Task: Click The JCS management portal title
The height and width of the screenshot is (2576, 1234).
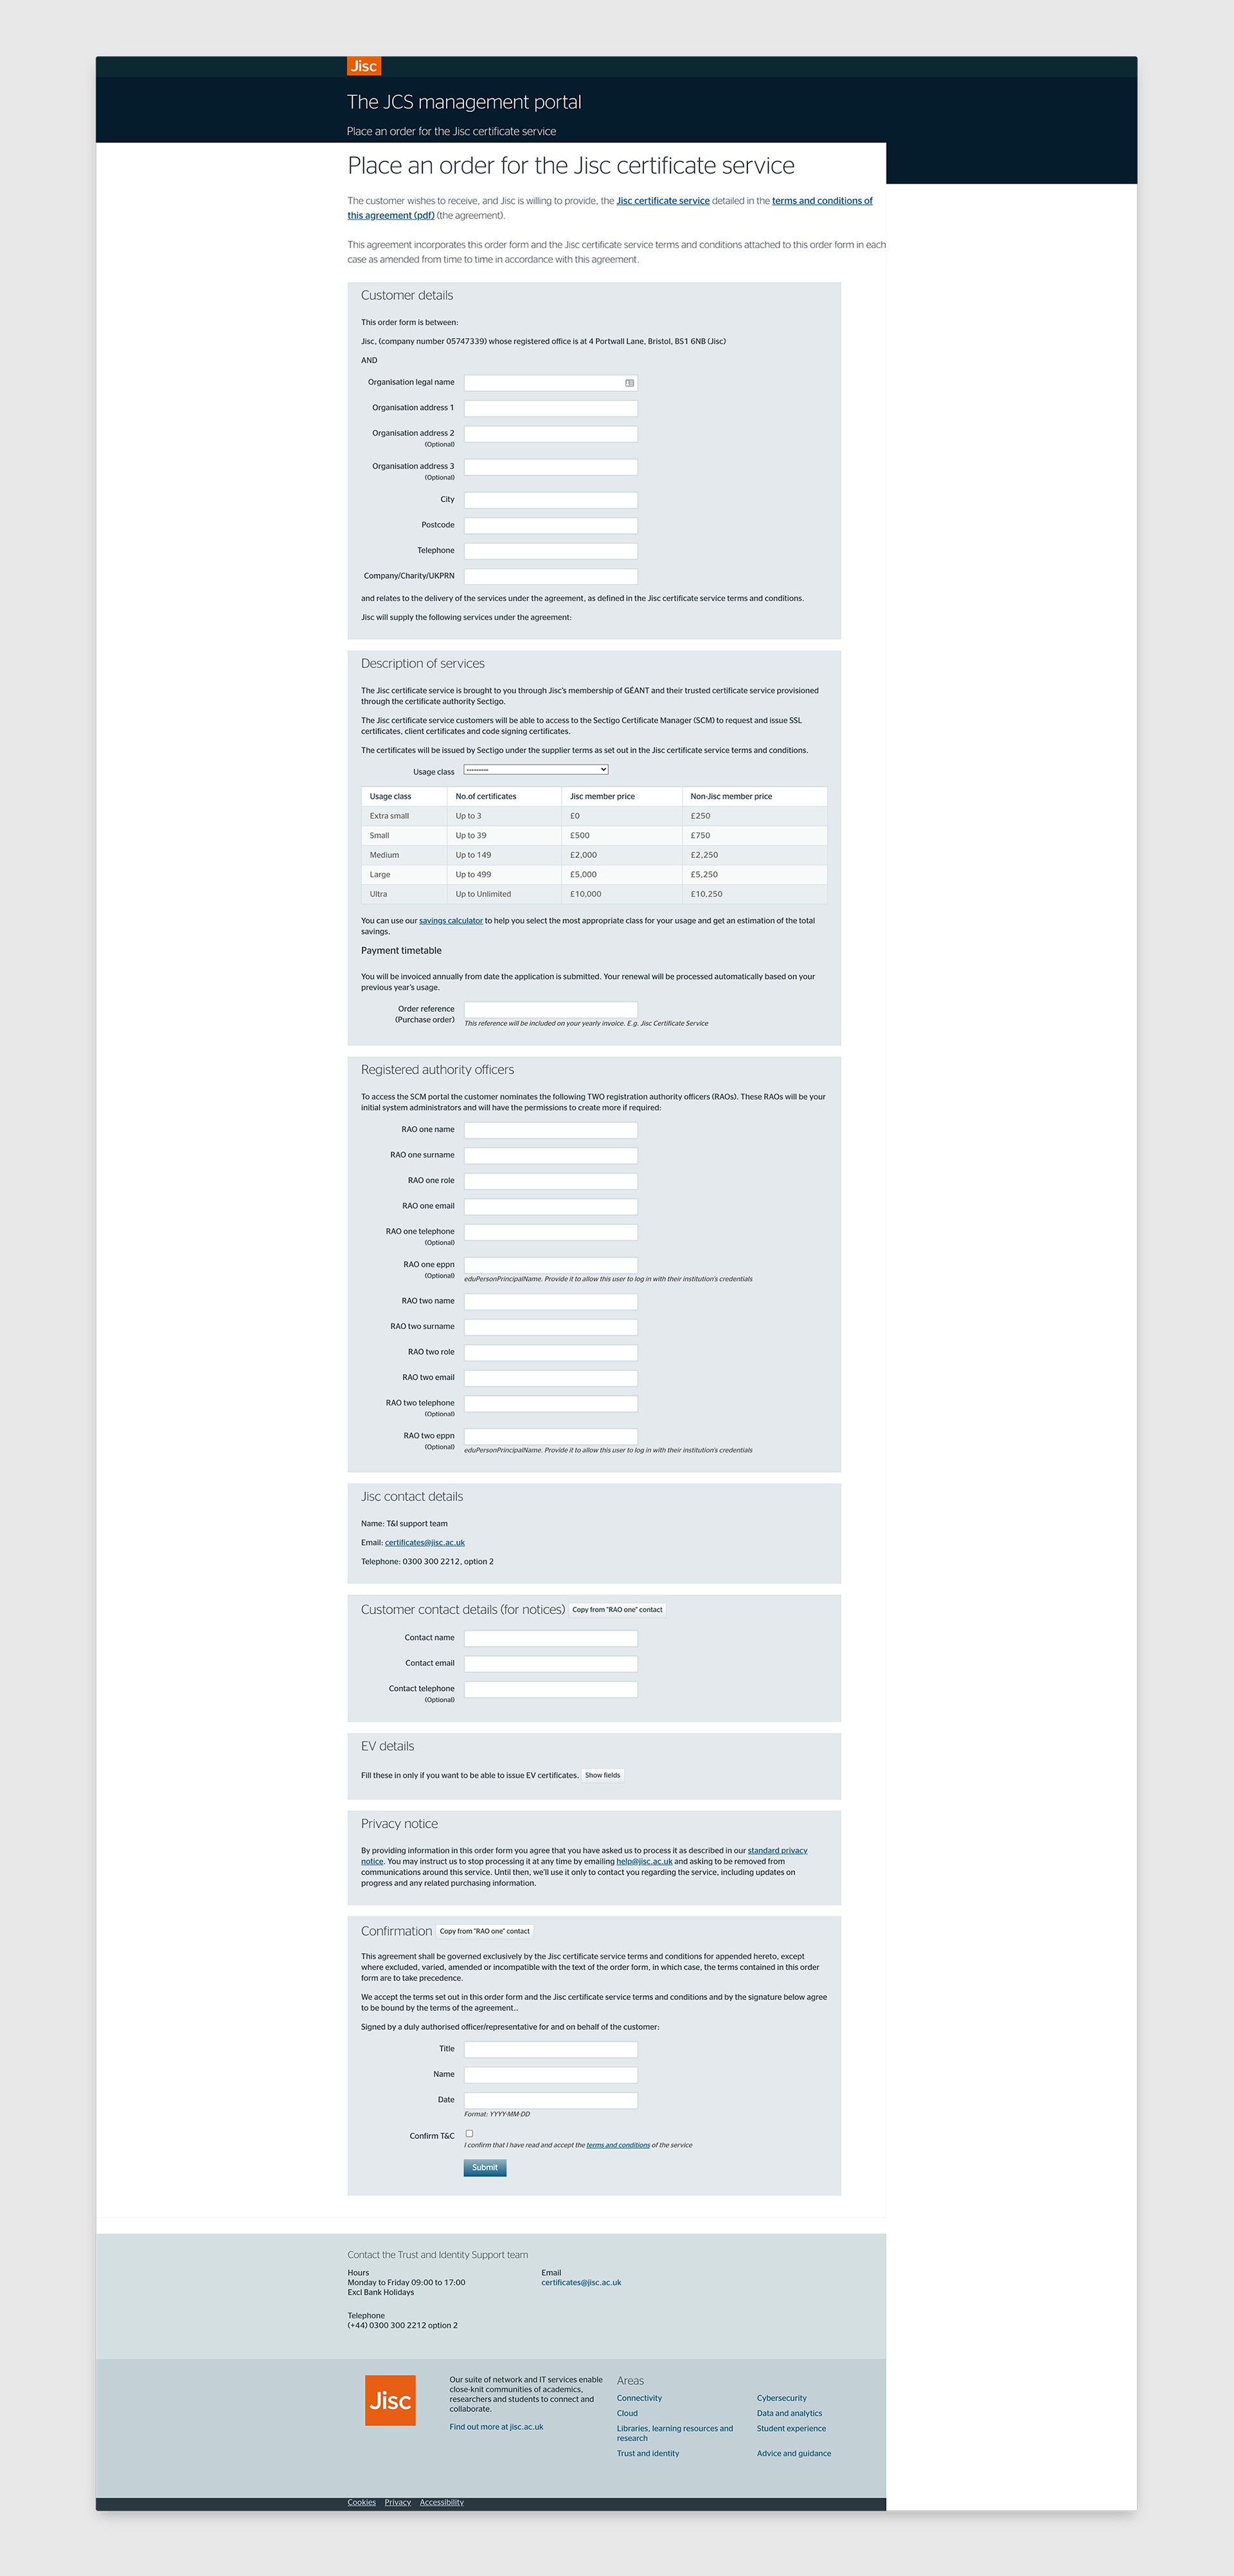Action: coord(464,102)
